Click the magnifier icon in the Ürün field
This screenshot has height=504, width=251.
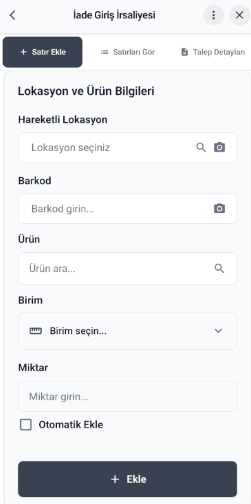click(219, 268)
